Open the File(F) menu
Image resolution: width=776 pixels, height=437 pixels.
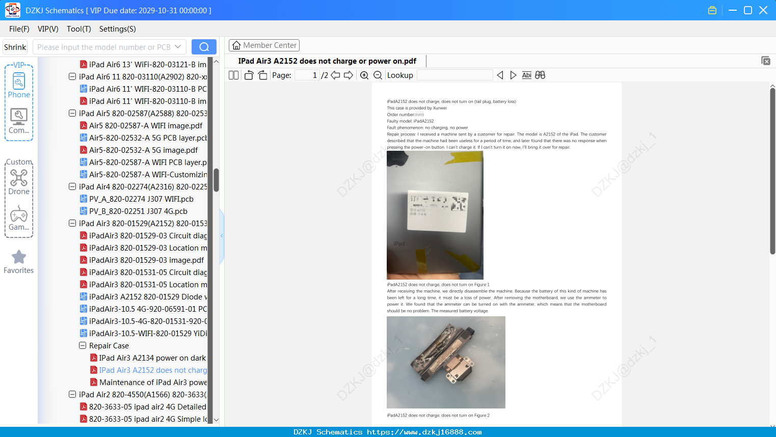click(x=19, y=29)
